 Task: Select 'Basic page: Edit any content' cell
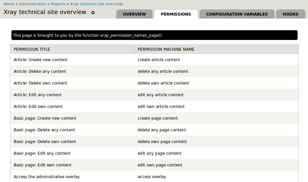(x=72, y=153)
